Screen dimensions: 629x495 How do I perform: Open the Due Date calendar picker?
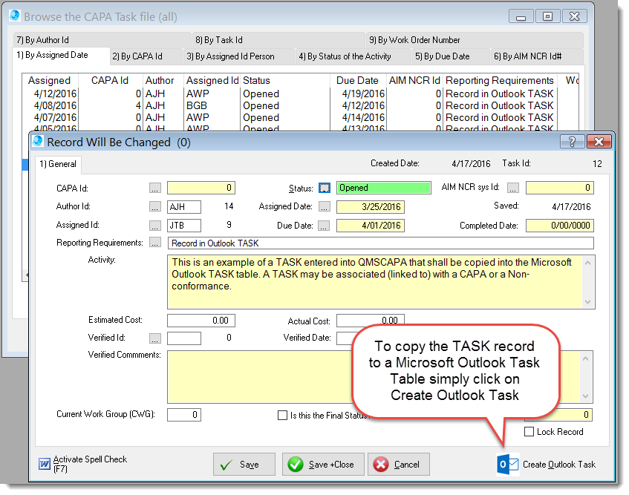(325, 225)
